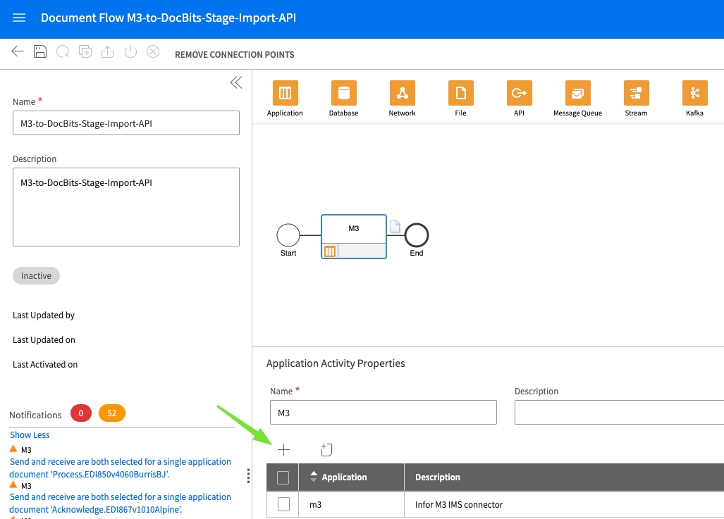Collapse the left properties panel
This screenshot has height=519, width=724.
click(x=235, y=82)
